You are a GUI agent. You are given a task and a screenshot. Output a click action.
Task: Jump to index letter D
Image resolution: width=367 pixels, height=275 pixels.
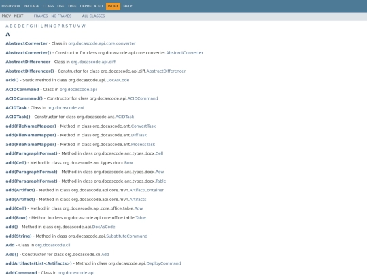[x=19, y=26]
